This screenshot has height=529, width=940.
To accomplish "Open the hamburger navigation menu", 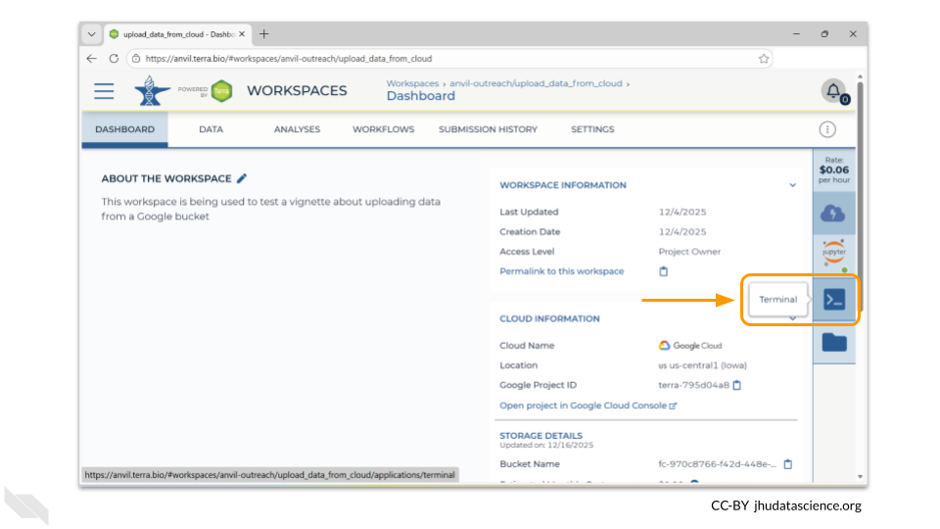I will (104, 91).
